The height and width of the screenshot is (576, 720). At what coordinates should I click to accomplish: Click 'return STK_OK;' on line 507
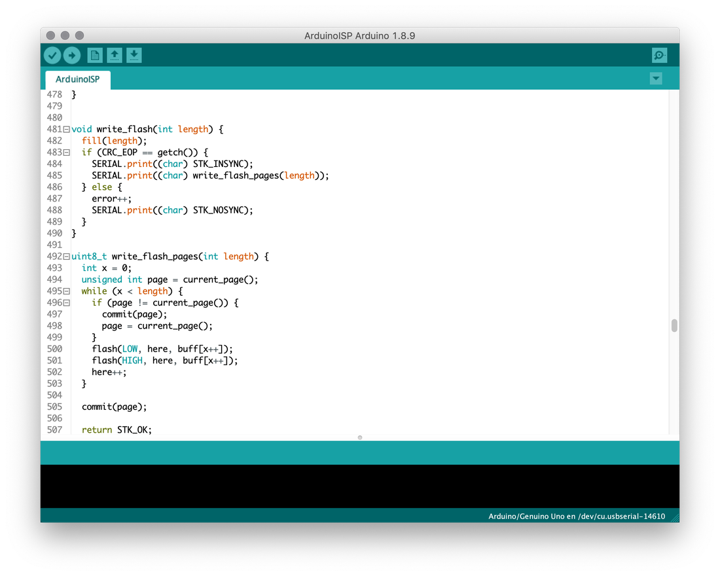(117, 430)
